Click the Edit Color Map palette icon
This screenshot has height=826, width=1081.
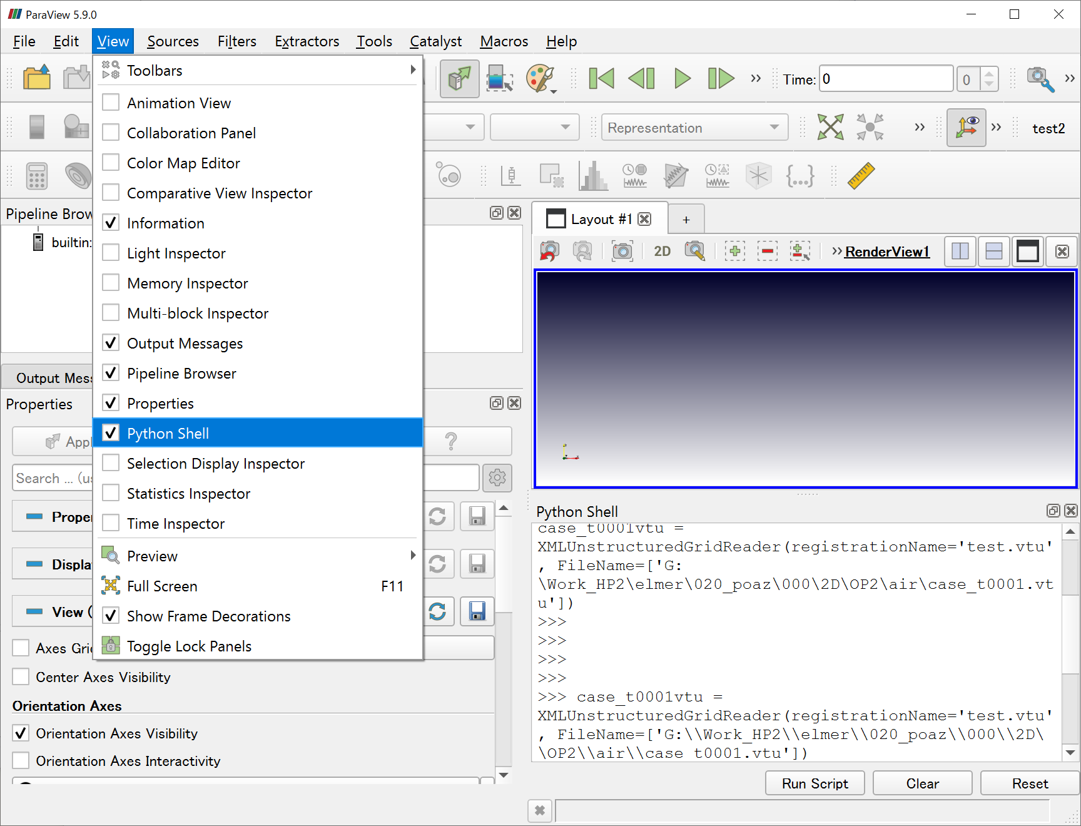pos(540,79)
